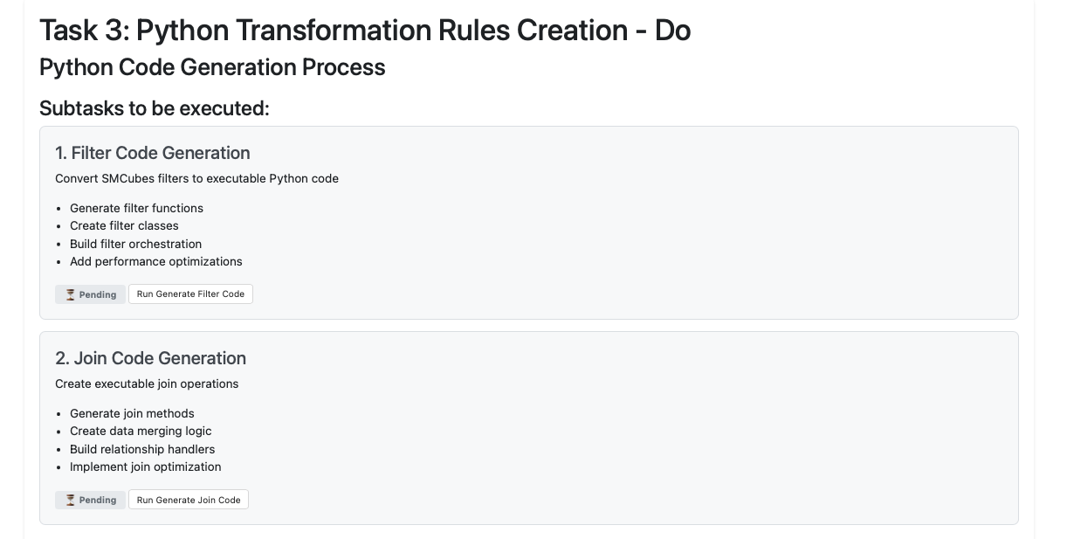
Task: Click the 'Add performance optimizations' bullet item
Action: point(155,261)
